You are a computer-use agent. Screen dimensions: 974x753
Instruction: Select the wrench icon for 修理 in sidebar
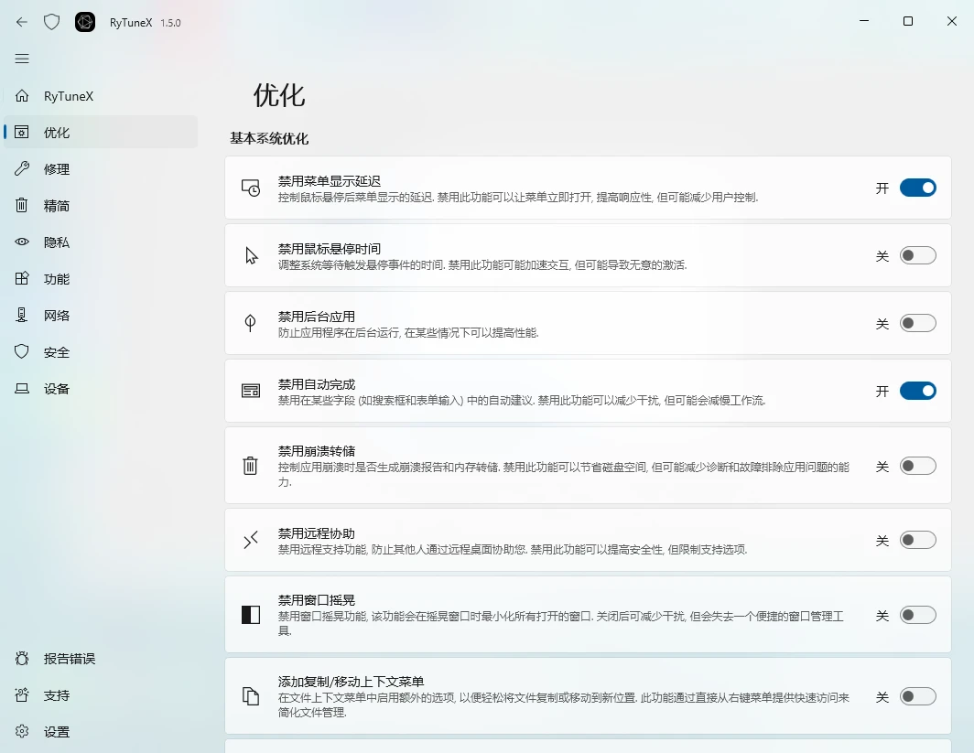(x=21, y=168)
